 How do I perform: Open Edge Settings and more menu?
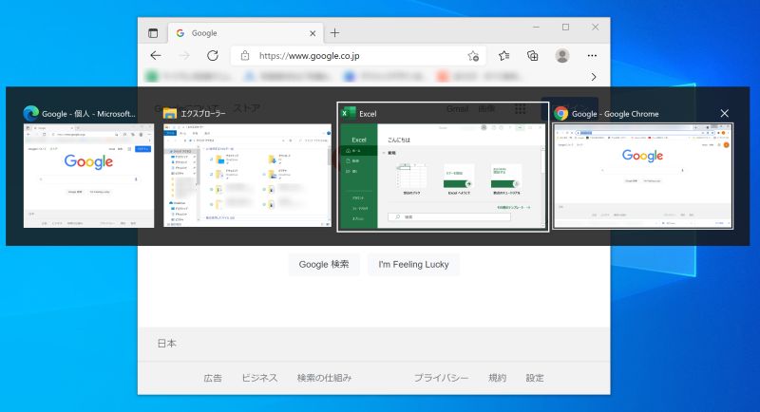pos(592,56)
